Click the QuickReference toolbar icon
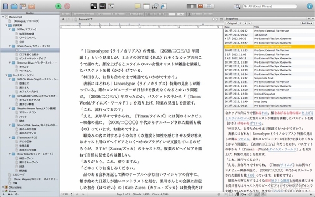315x197 pixels. [x=111, y=6]
